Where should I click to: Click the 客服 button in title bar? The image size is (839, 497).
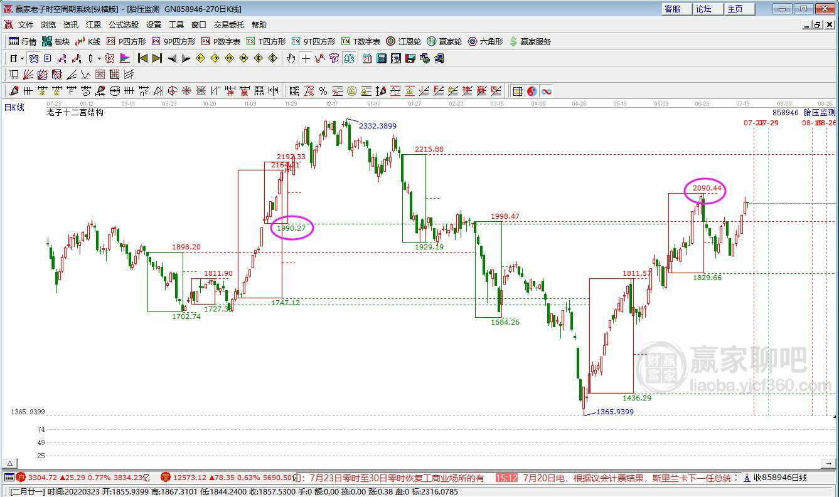(x=678, y=9)
